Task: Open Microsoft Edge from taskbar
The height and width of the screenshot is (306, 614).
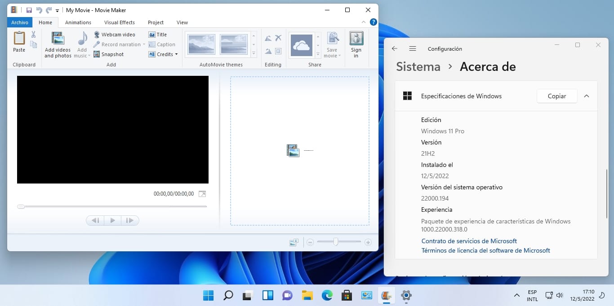Action: pyautogui.click(x=327, y=295)
